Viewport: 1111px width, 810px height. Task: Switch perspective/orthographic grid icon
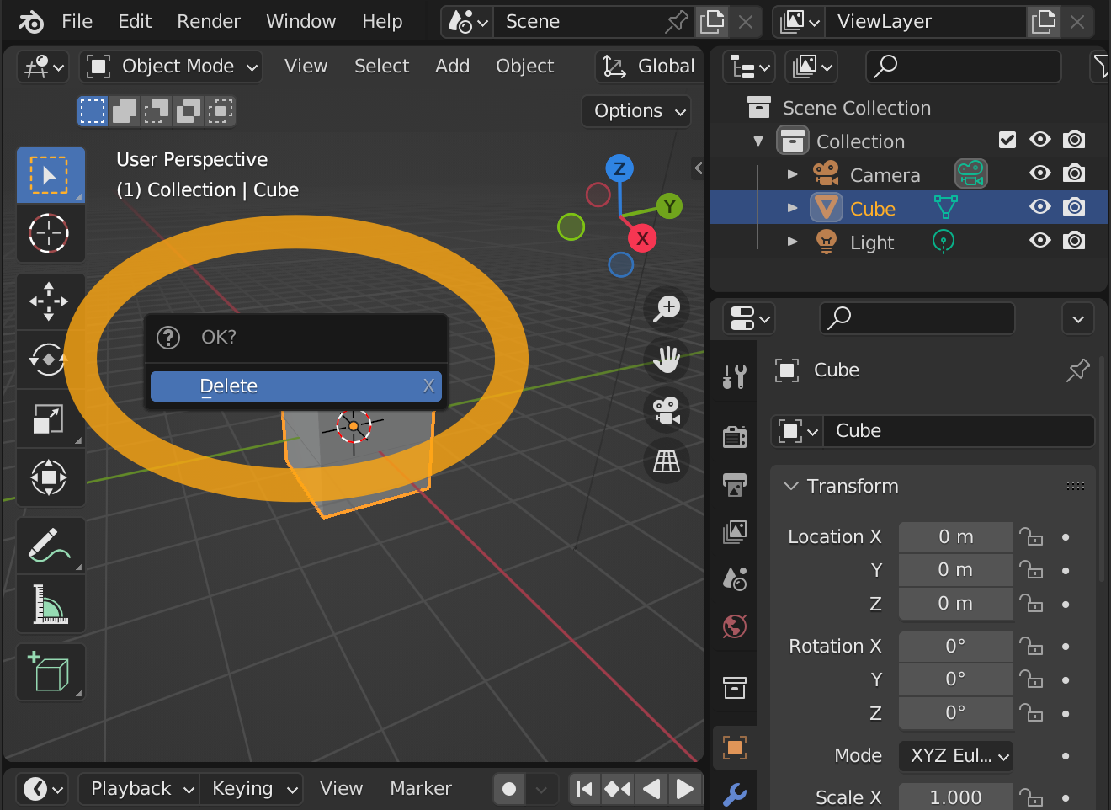click(x=667, y=461)
